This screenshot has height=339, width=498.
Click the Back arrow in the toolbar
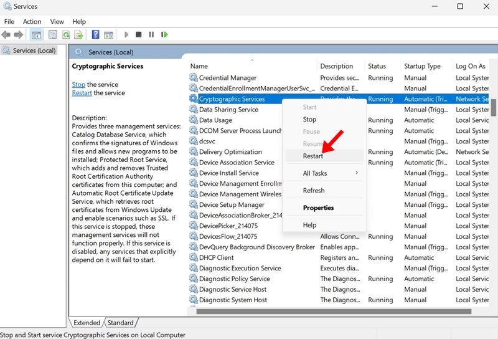click(x=6, y=35)
